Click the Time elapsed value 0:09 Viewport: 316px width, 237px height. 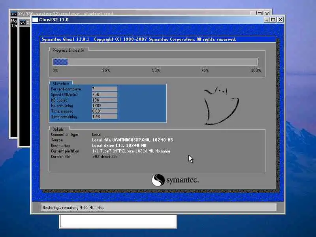(105, 111)
